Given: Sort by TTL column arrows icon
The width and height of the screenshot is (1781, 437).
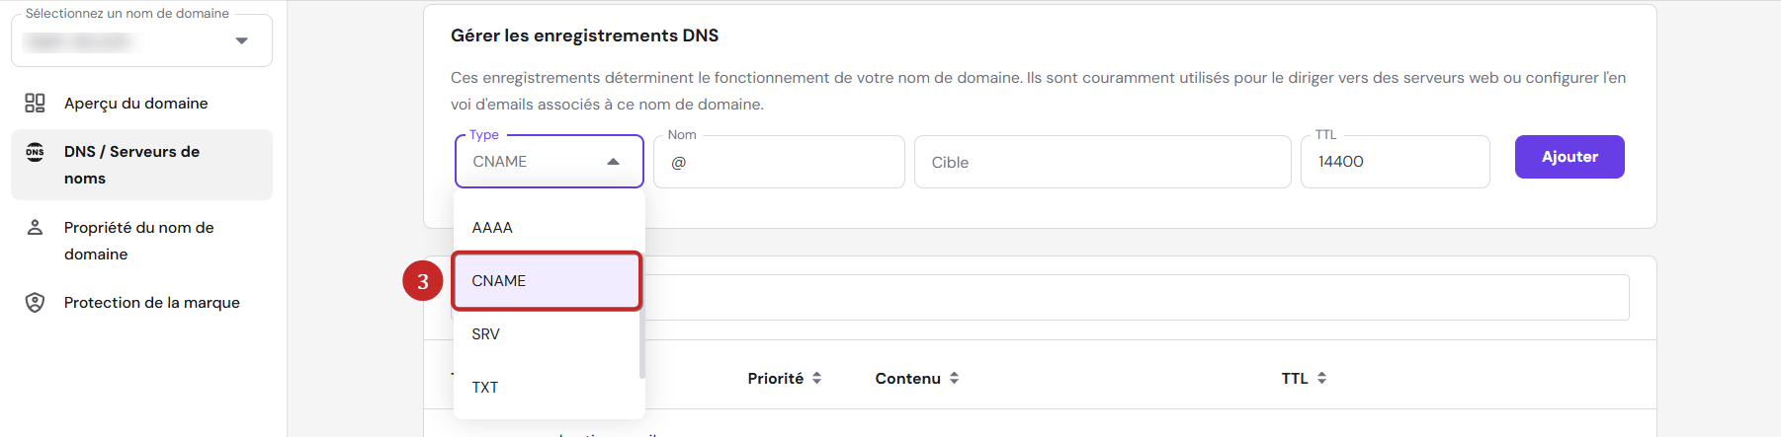Looking at the screenshot, I should point(1321,378).
